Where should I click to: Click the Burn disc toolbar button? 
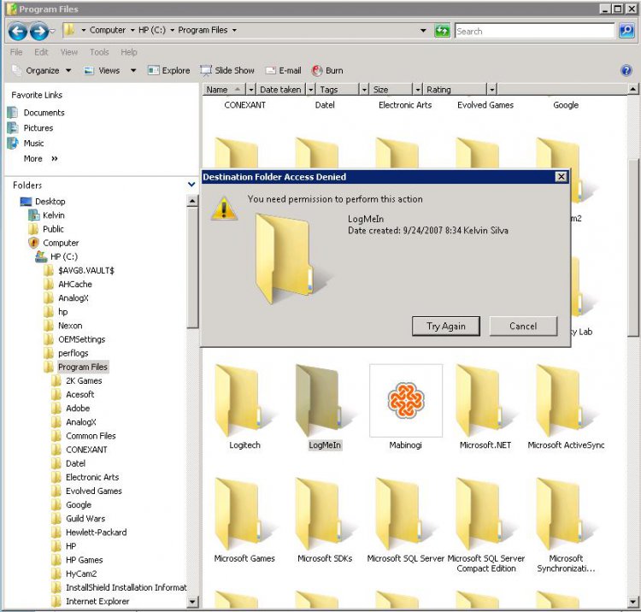pos(327,70)
